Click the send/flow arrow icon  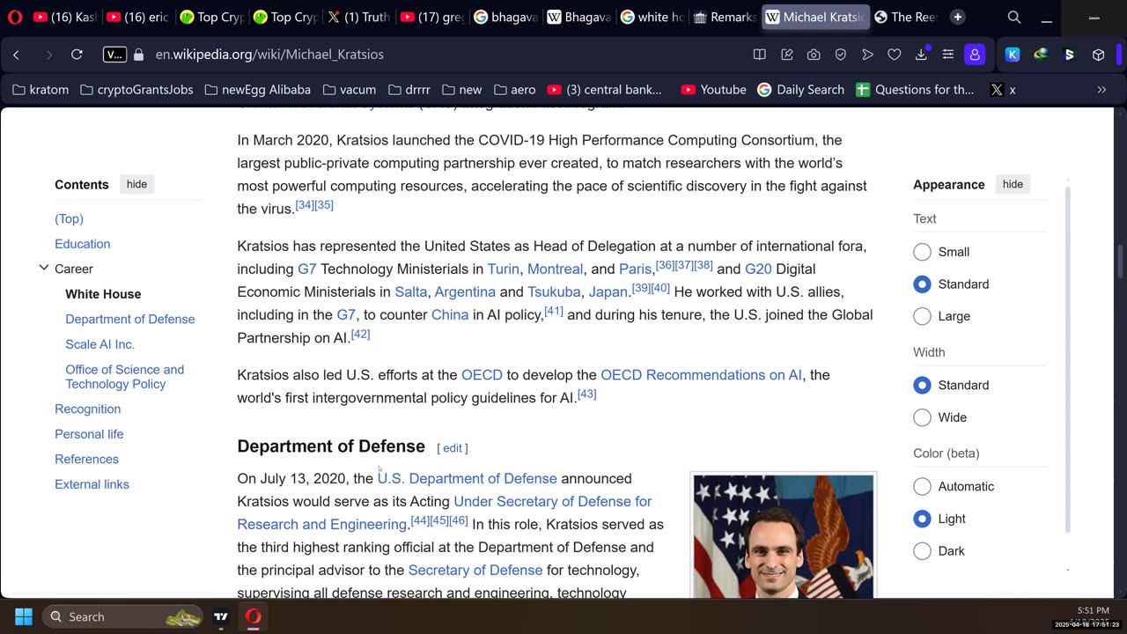(867, 55)
